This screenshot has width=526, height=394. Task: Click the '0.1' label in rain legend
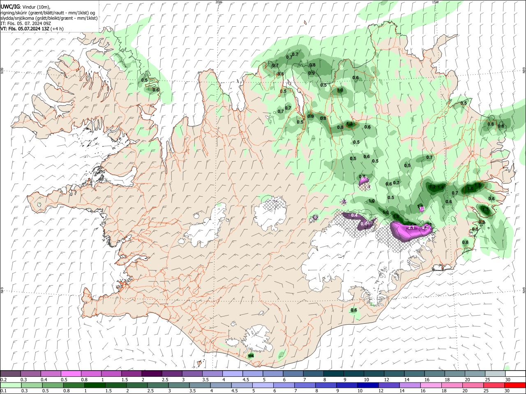click(x=4, y=391)
